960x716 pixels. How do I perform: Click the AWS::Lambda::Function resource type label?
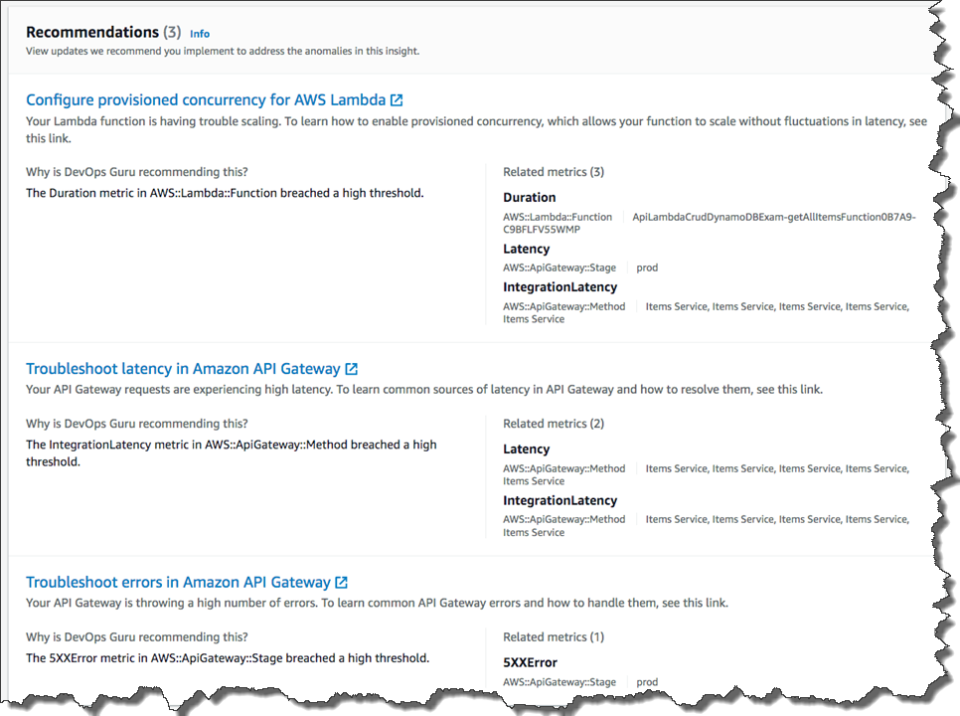[x=558, y=217]
